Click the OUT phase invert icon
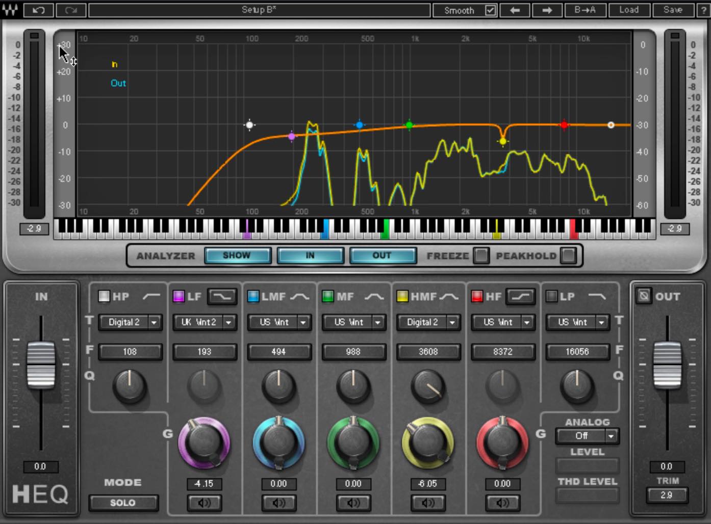The height and width of the screenshot is (524, 711). [644, 296]
